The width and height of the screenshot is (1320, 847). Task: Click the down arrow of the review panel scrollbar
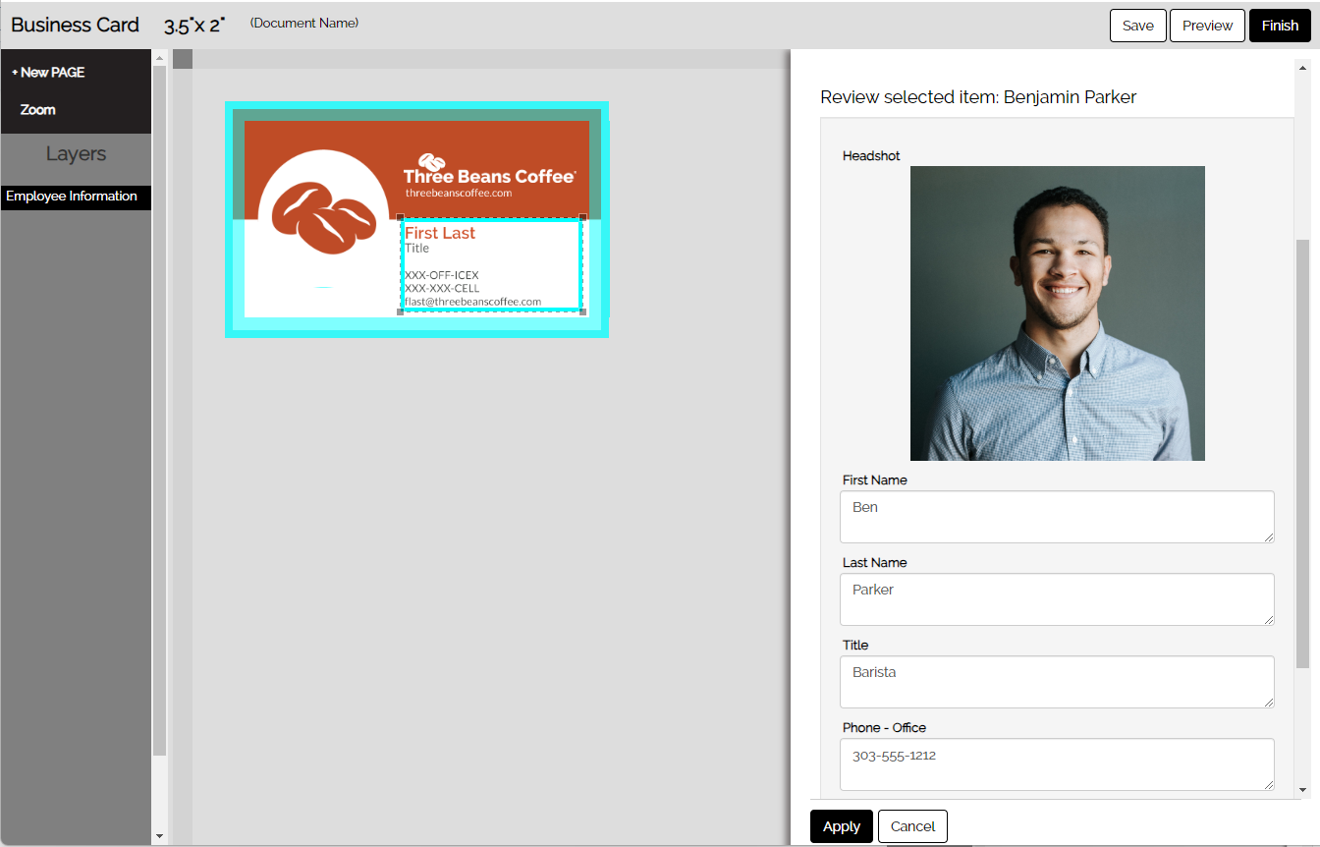1303,789
